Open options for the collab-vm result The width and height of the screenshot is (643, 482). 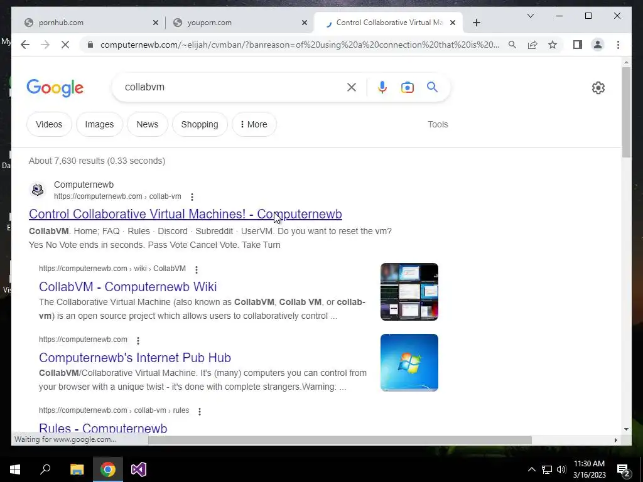point(192,196)
